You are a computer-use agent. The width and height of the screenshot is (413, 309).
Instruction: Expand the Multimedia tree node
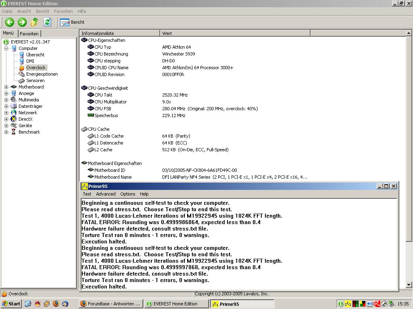[x=6, y=100]
